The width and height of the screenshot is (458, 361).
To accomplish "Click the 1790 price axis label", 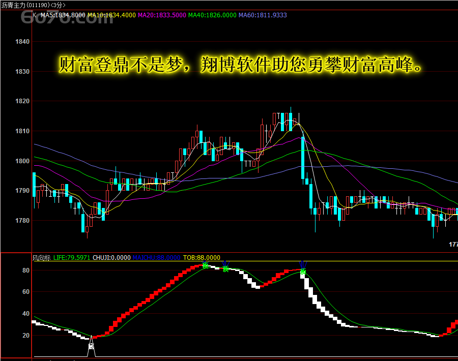I will click(x=22, y=191).
